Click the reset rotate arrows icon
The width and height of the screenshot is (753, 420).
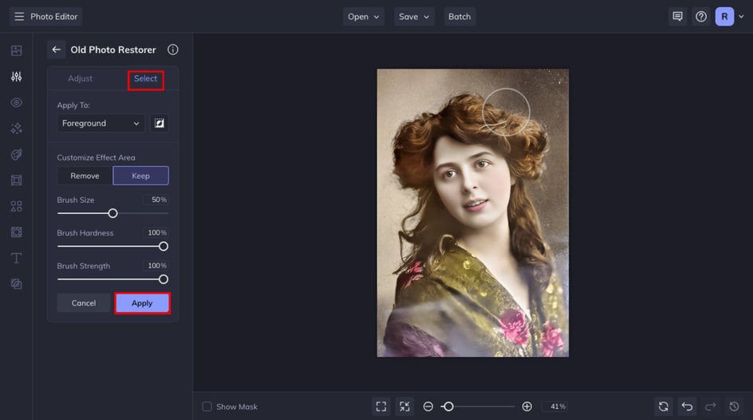point(663,406)
